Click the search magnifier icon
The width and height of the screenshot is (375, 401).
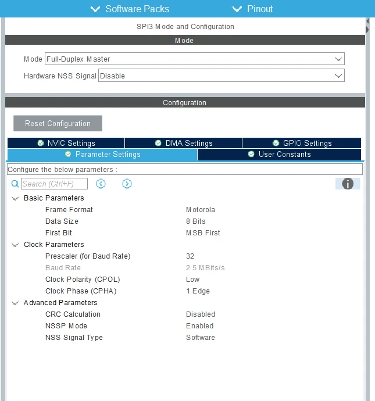pos(15,184)
